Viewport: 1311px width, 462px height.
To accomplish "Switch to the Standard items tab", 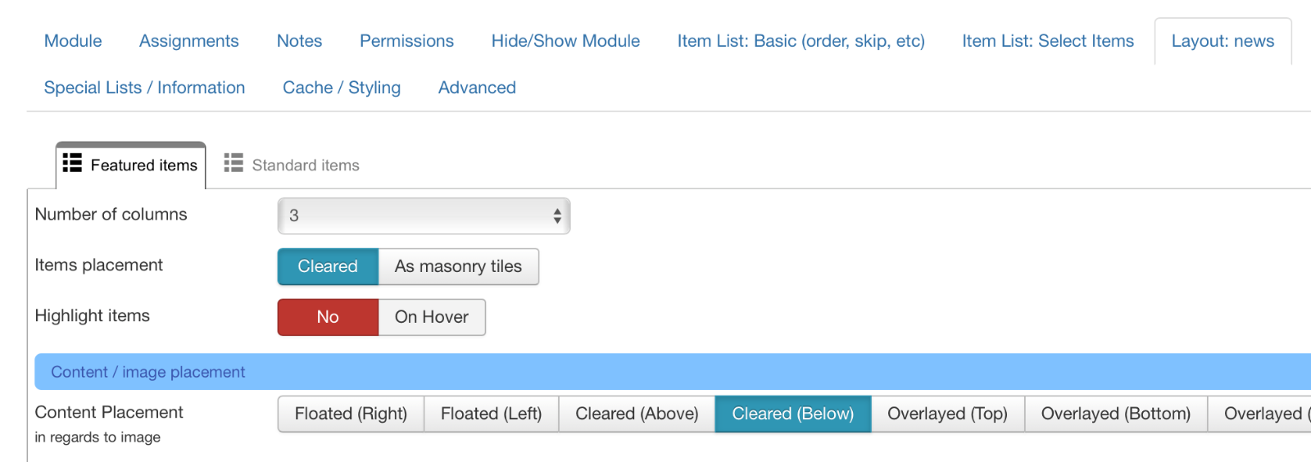I will [291, 165].
